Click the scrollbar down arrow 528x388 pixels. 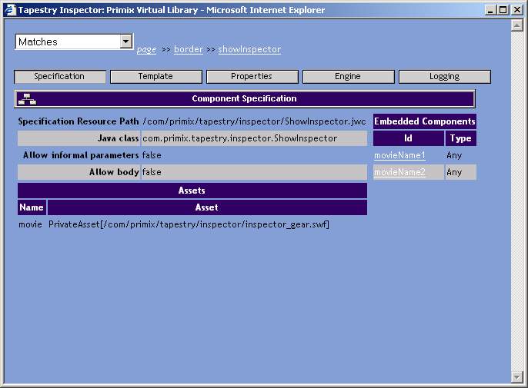click(517, 376)
